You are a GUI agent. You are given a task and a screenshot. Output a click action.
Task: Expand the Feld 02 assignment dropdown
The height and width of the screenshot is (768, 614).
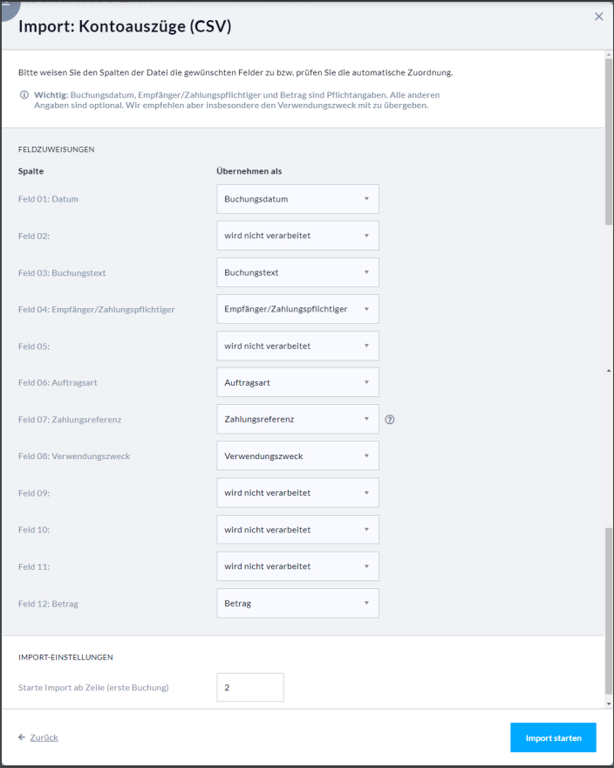pos(297,236)
